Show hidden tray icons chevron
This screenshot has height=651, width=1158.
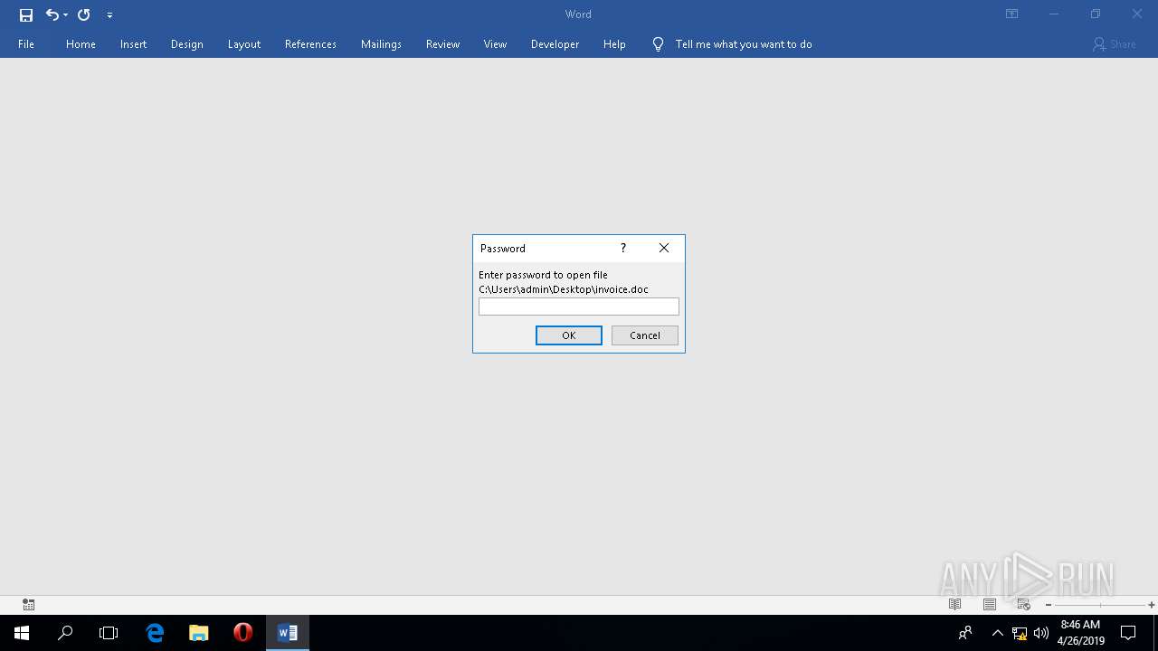[998, 633]
